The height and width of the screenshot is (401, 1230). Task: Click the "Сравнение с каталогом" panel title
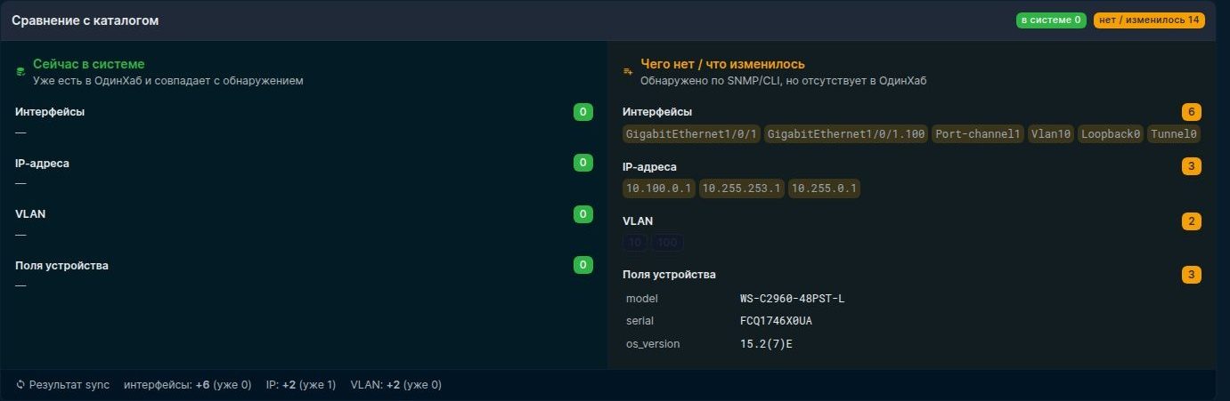click(x=86, y=20)
